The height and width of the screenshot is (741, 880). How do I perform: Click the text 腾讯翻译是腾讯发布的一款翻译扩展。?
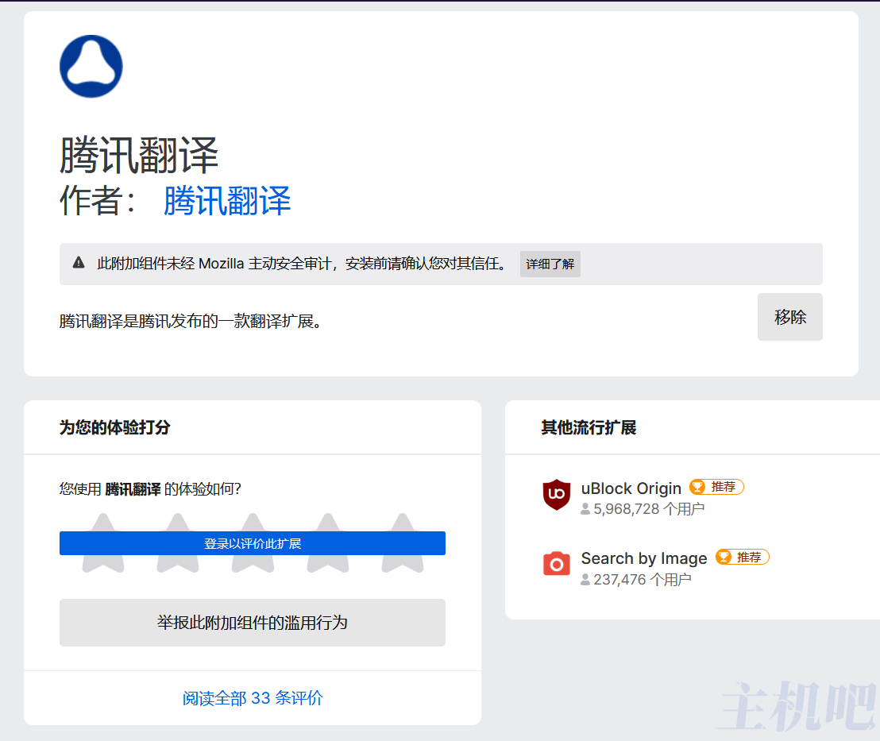point(191,321)
